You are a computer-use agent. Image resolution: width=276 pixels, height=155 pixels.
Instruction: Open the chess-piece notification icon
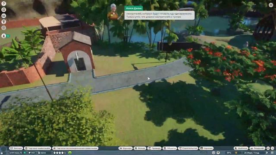[3, 36]
